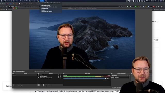
Task: Click the Duur duration input field
Action: click(121, 78)
